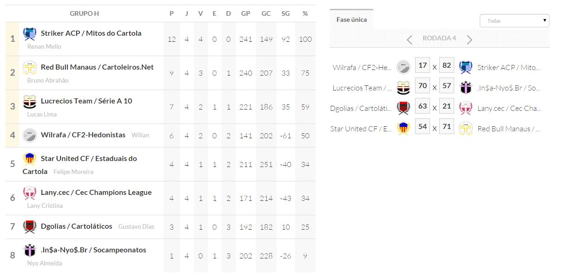Click Lucrecios Team crest in standings
Viewport: 562px width, 277px height.
(30, 102)
